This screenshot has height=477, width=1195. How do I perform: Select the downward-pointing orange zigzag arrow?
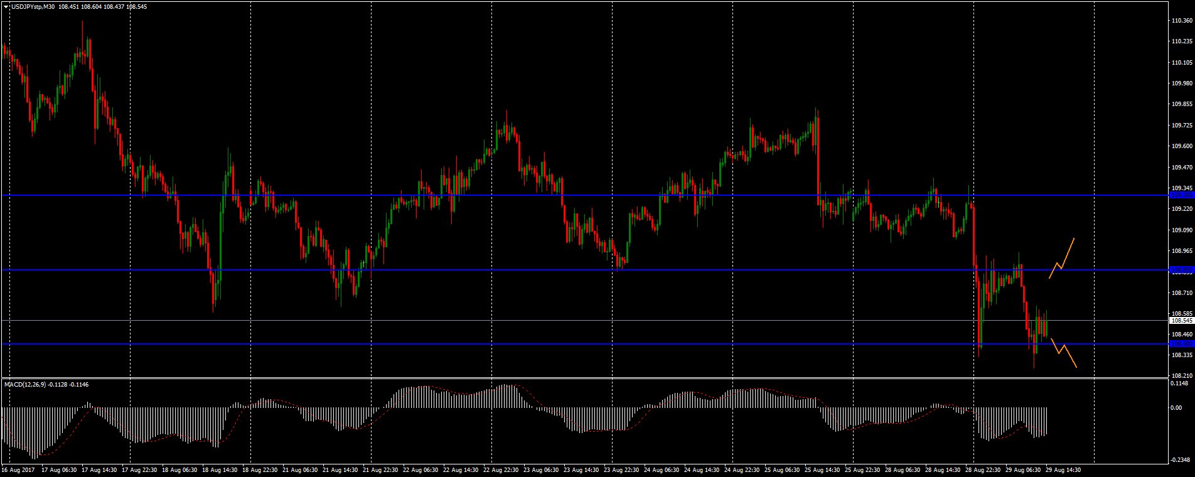point(1064,353)
